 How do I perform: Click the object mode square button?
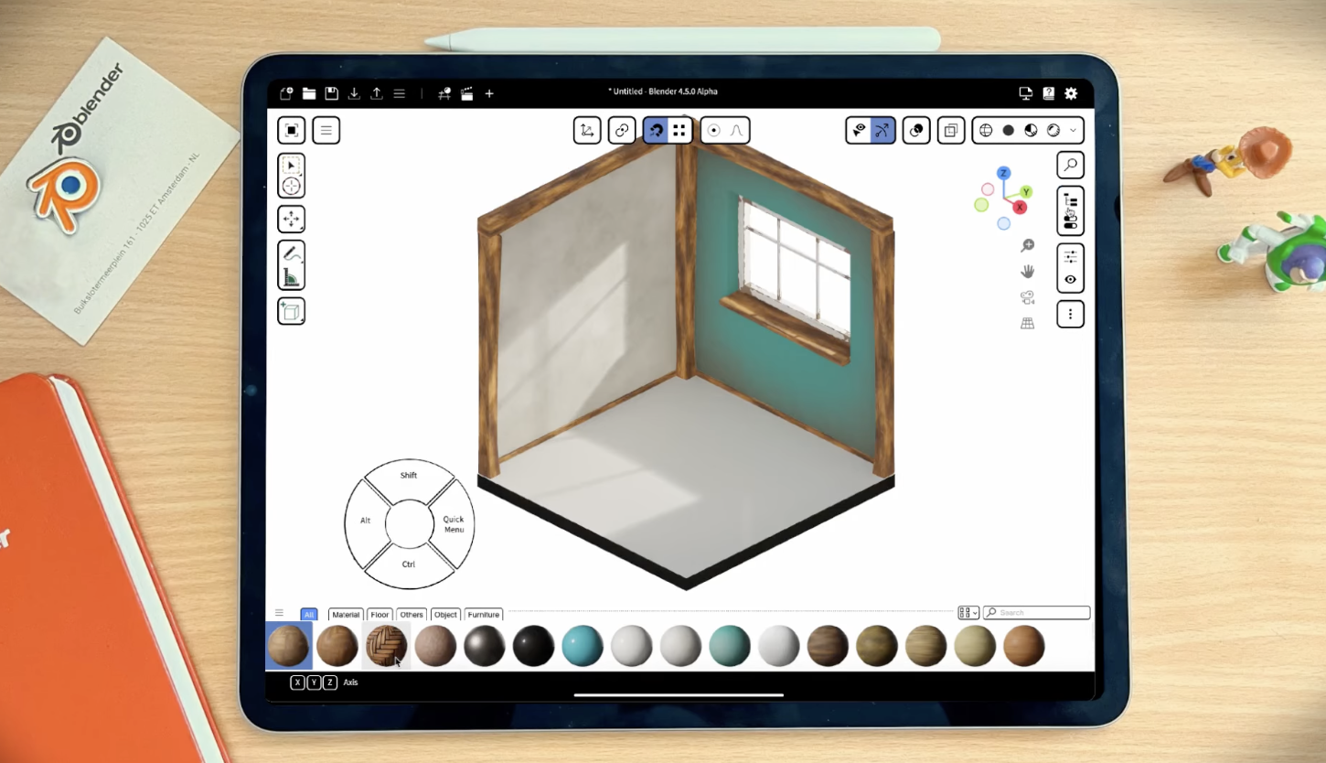coord(292,130)
